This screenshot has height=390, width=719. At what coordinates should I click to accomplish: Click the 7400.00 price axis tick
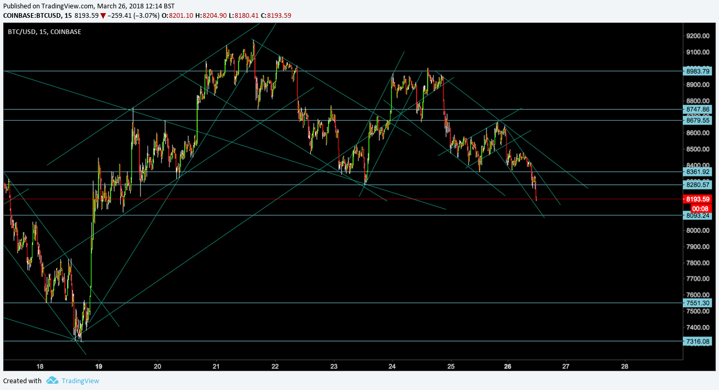pos(698,328)
